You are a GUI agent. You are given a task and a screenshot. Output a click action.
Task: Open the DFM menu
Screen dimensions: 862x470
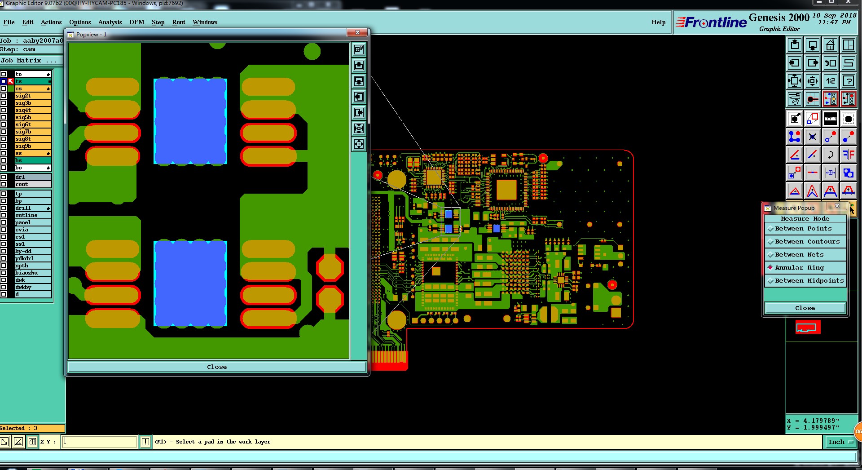[x=136, y=22]
